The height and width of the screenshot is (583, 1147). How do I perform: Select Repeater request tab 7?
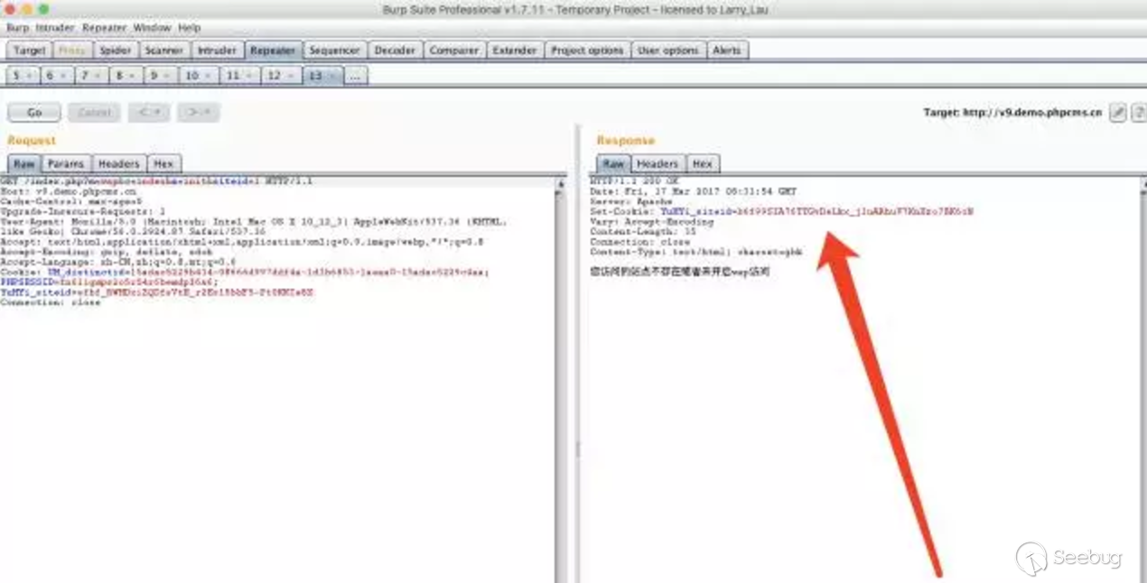click(x=90, y=77)
